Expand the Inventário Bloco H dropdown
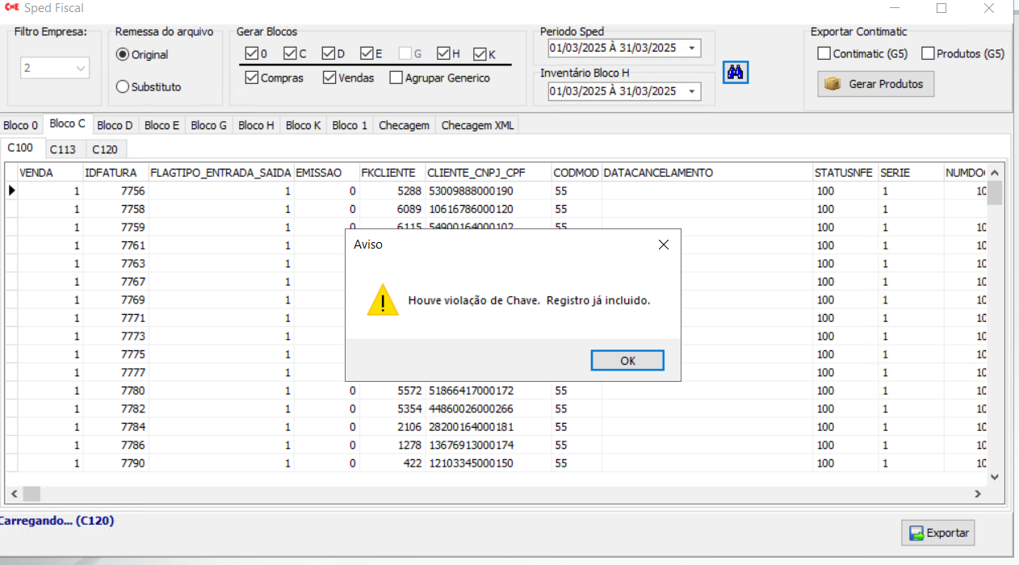 click(692, 92)
